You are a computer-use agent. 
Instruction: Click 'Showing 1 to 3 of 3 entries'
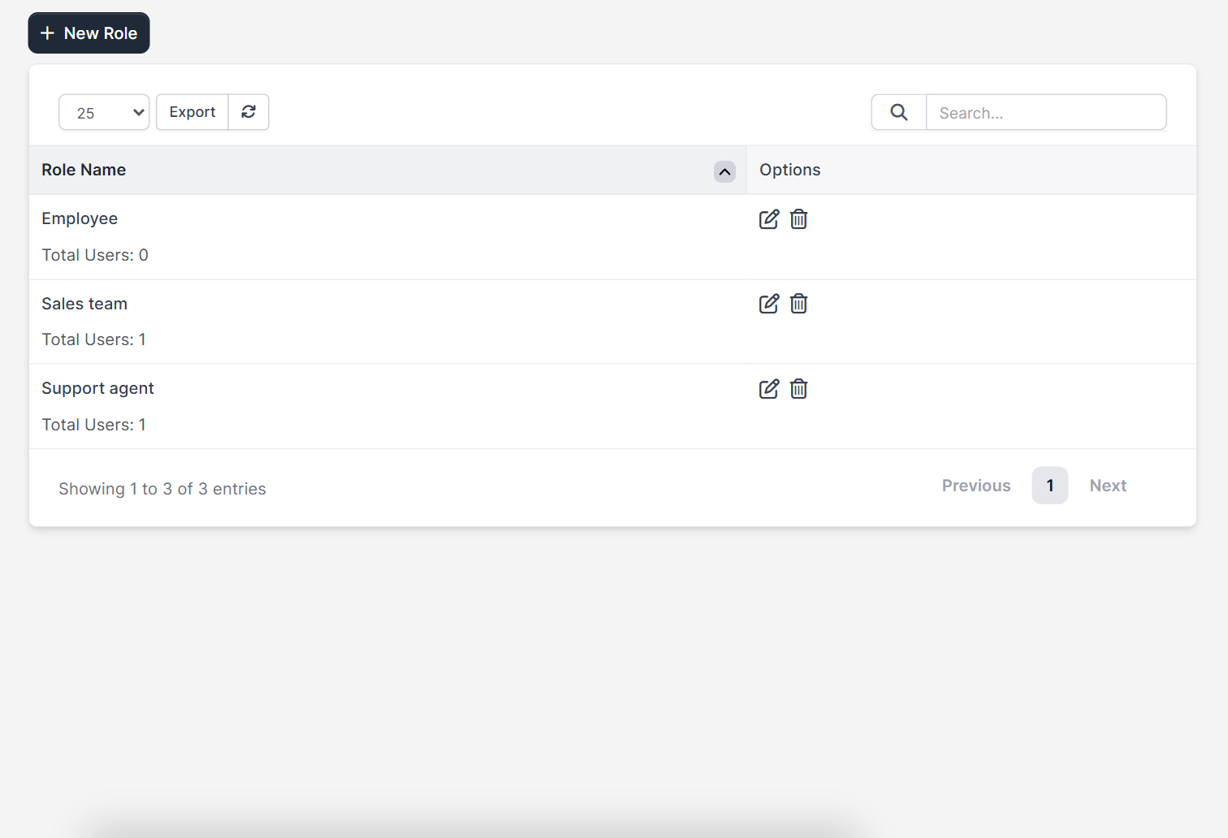[162, 489]
